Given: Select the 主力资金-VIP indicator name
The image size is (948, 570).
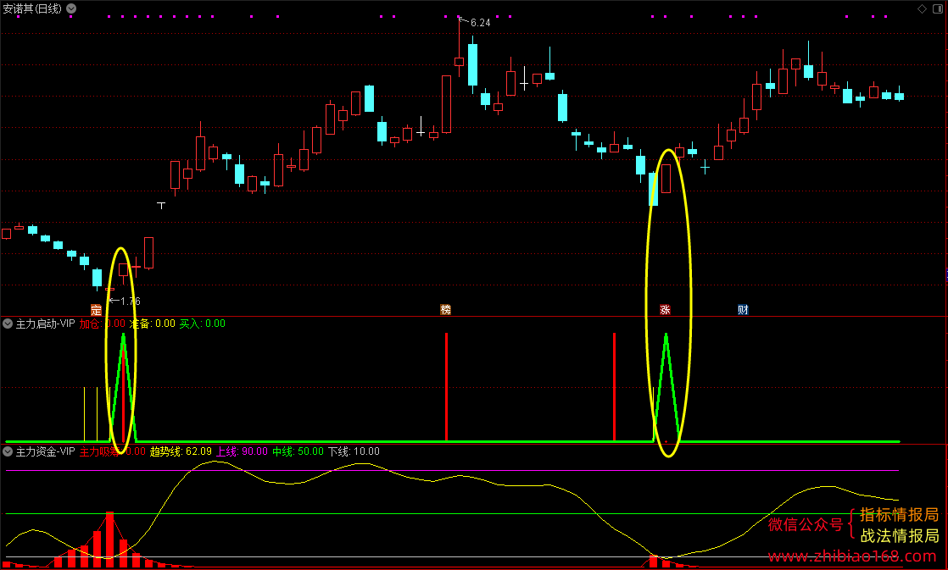Looking at the screenshot, I should tap(45, 451).
